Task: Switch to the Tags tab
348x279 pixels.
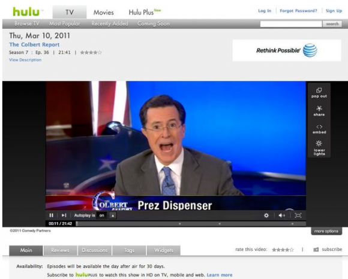Action: [x=129, y=250]
